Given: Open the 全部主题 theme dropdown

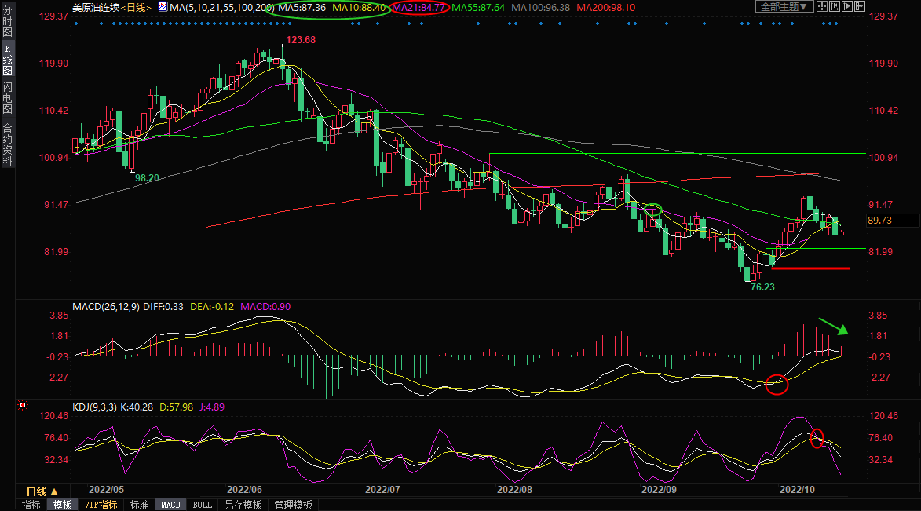Looking at the screenshot, I should (782, 7).
